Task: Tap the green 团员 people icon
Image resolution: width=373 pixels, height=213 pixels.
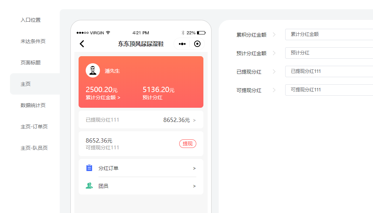Action: pos(89,186)
